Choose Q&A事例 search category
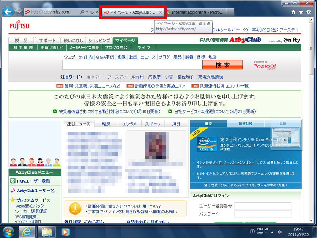This screenshot has height=238, width=317. tap(105, 57)
